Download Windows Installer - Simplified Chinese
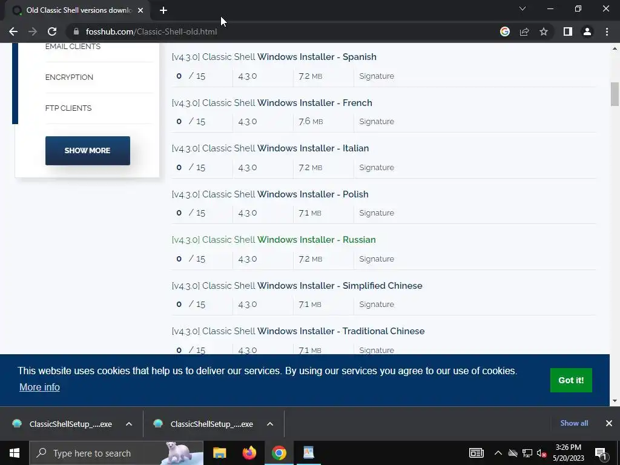 (297, 286)
